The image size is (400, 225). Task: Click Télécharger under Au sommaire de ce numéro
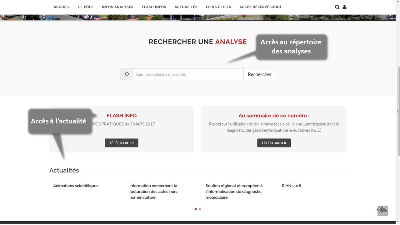274,143
